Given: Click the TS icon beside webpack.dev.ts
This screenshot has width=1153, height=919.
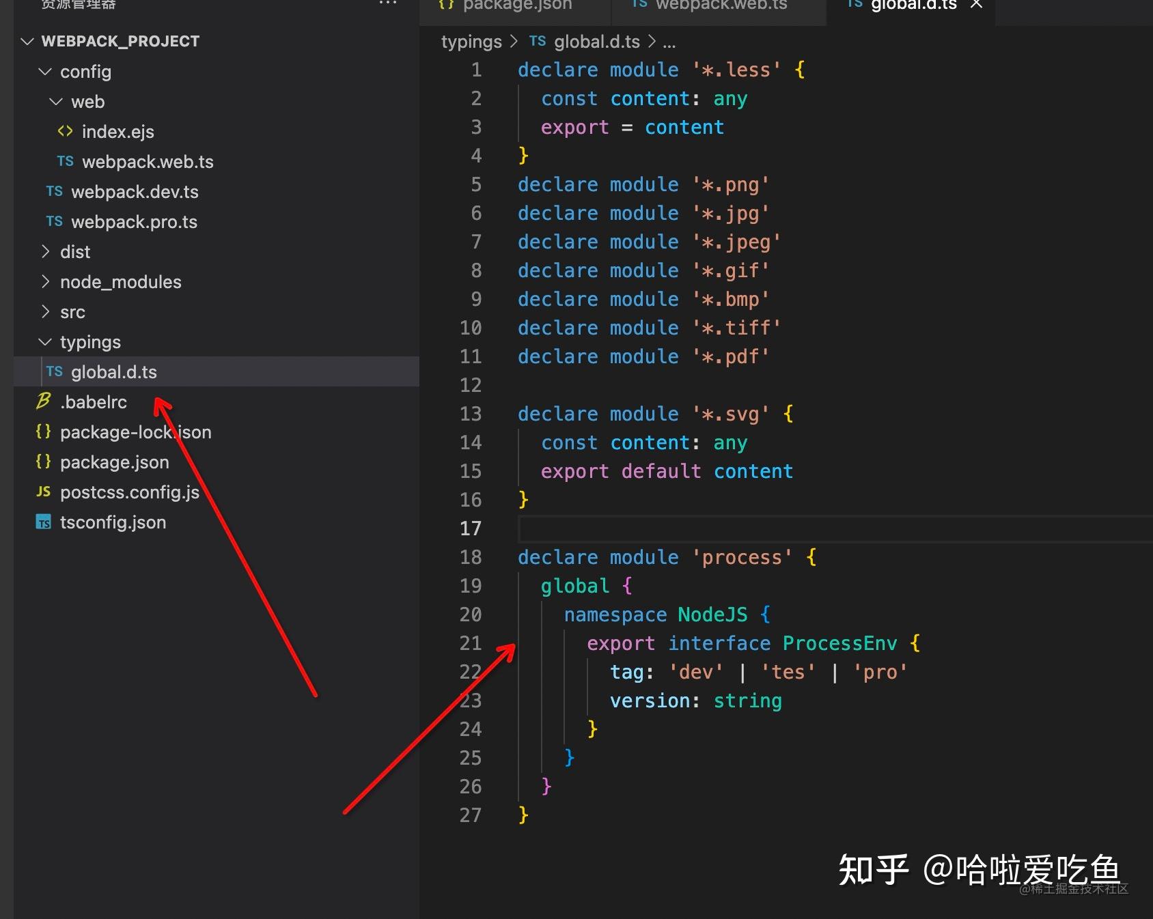Looking at the screenshot, I should point(53,191).
